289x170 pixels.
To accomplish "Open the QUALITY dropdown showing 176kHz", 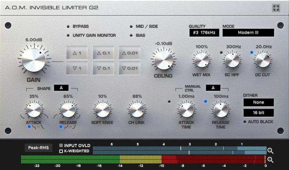I will [204, 33].
